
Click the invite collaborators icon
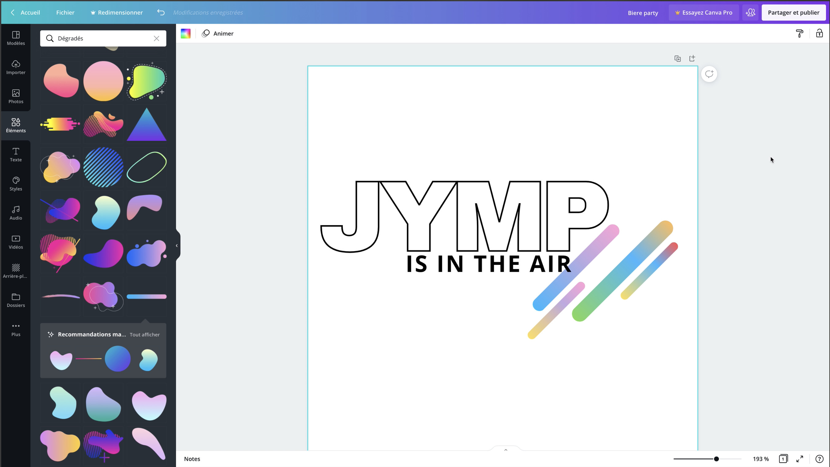point(750,12)
